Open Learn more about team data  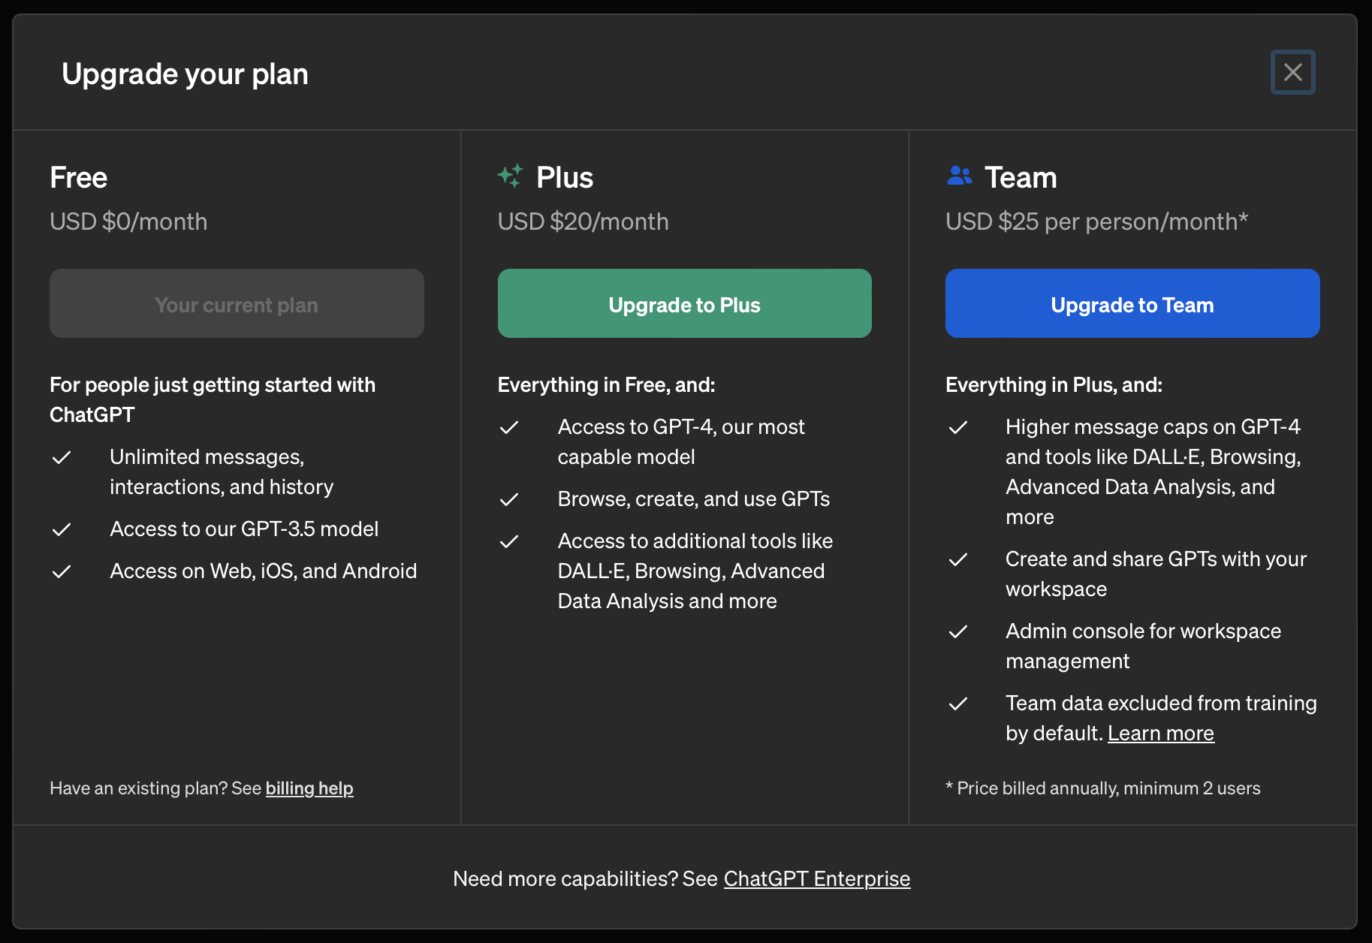(1160, 733)
